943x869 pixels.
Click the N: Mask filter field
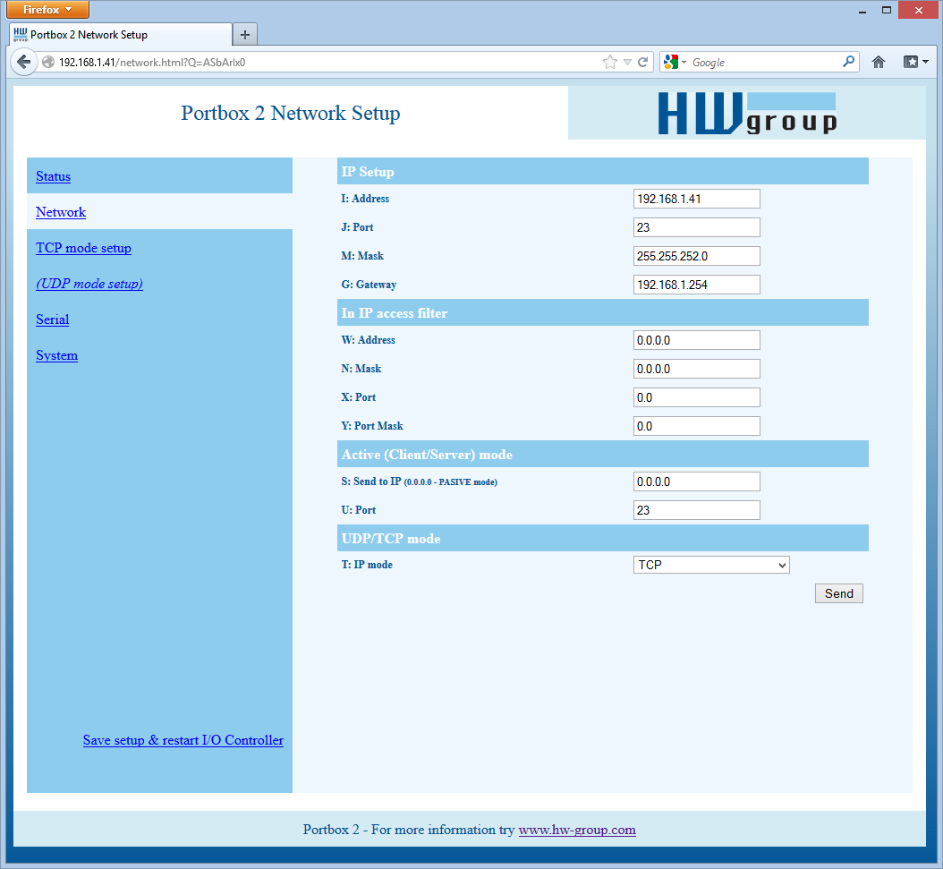(696, 369)
